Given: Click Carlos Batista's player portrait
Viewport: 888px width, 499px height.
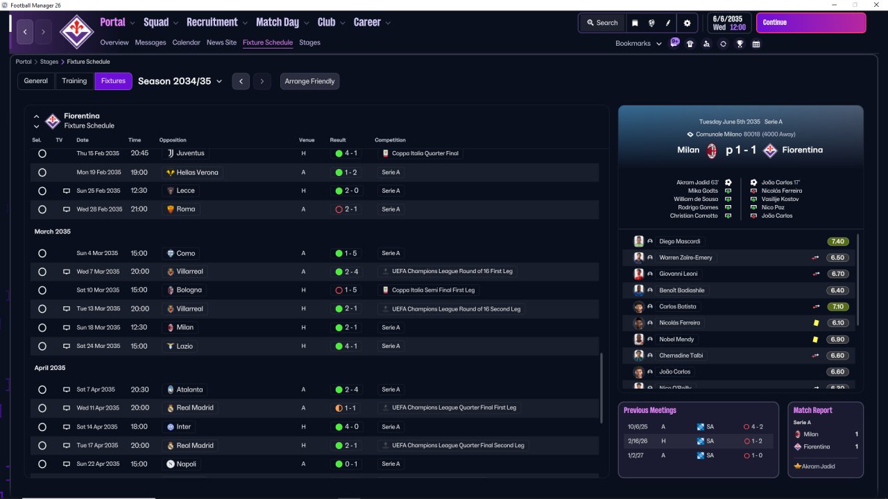Looking at the screenshot, I should tap(639, 306).
